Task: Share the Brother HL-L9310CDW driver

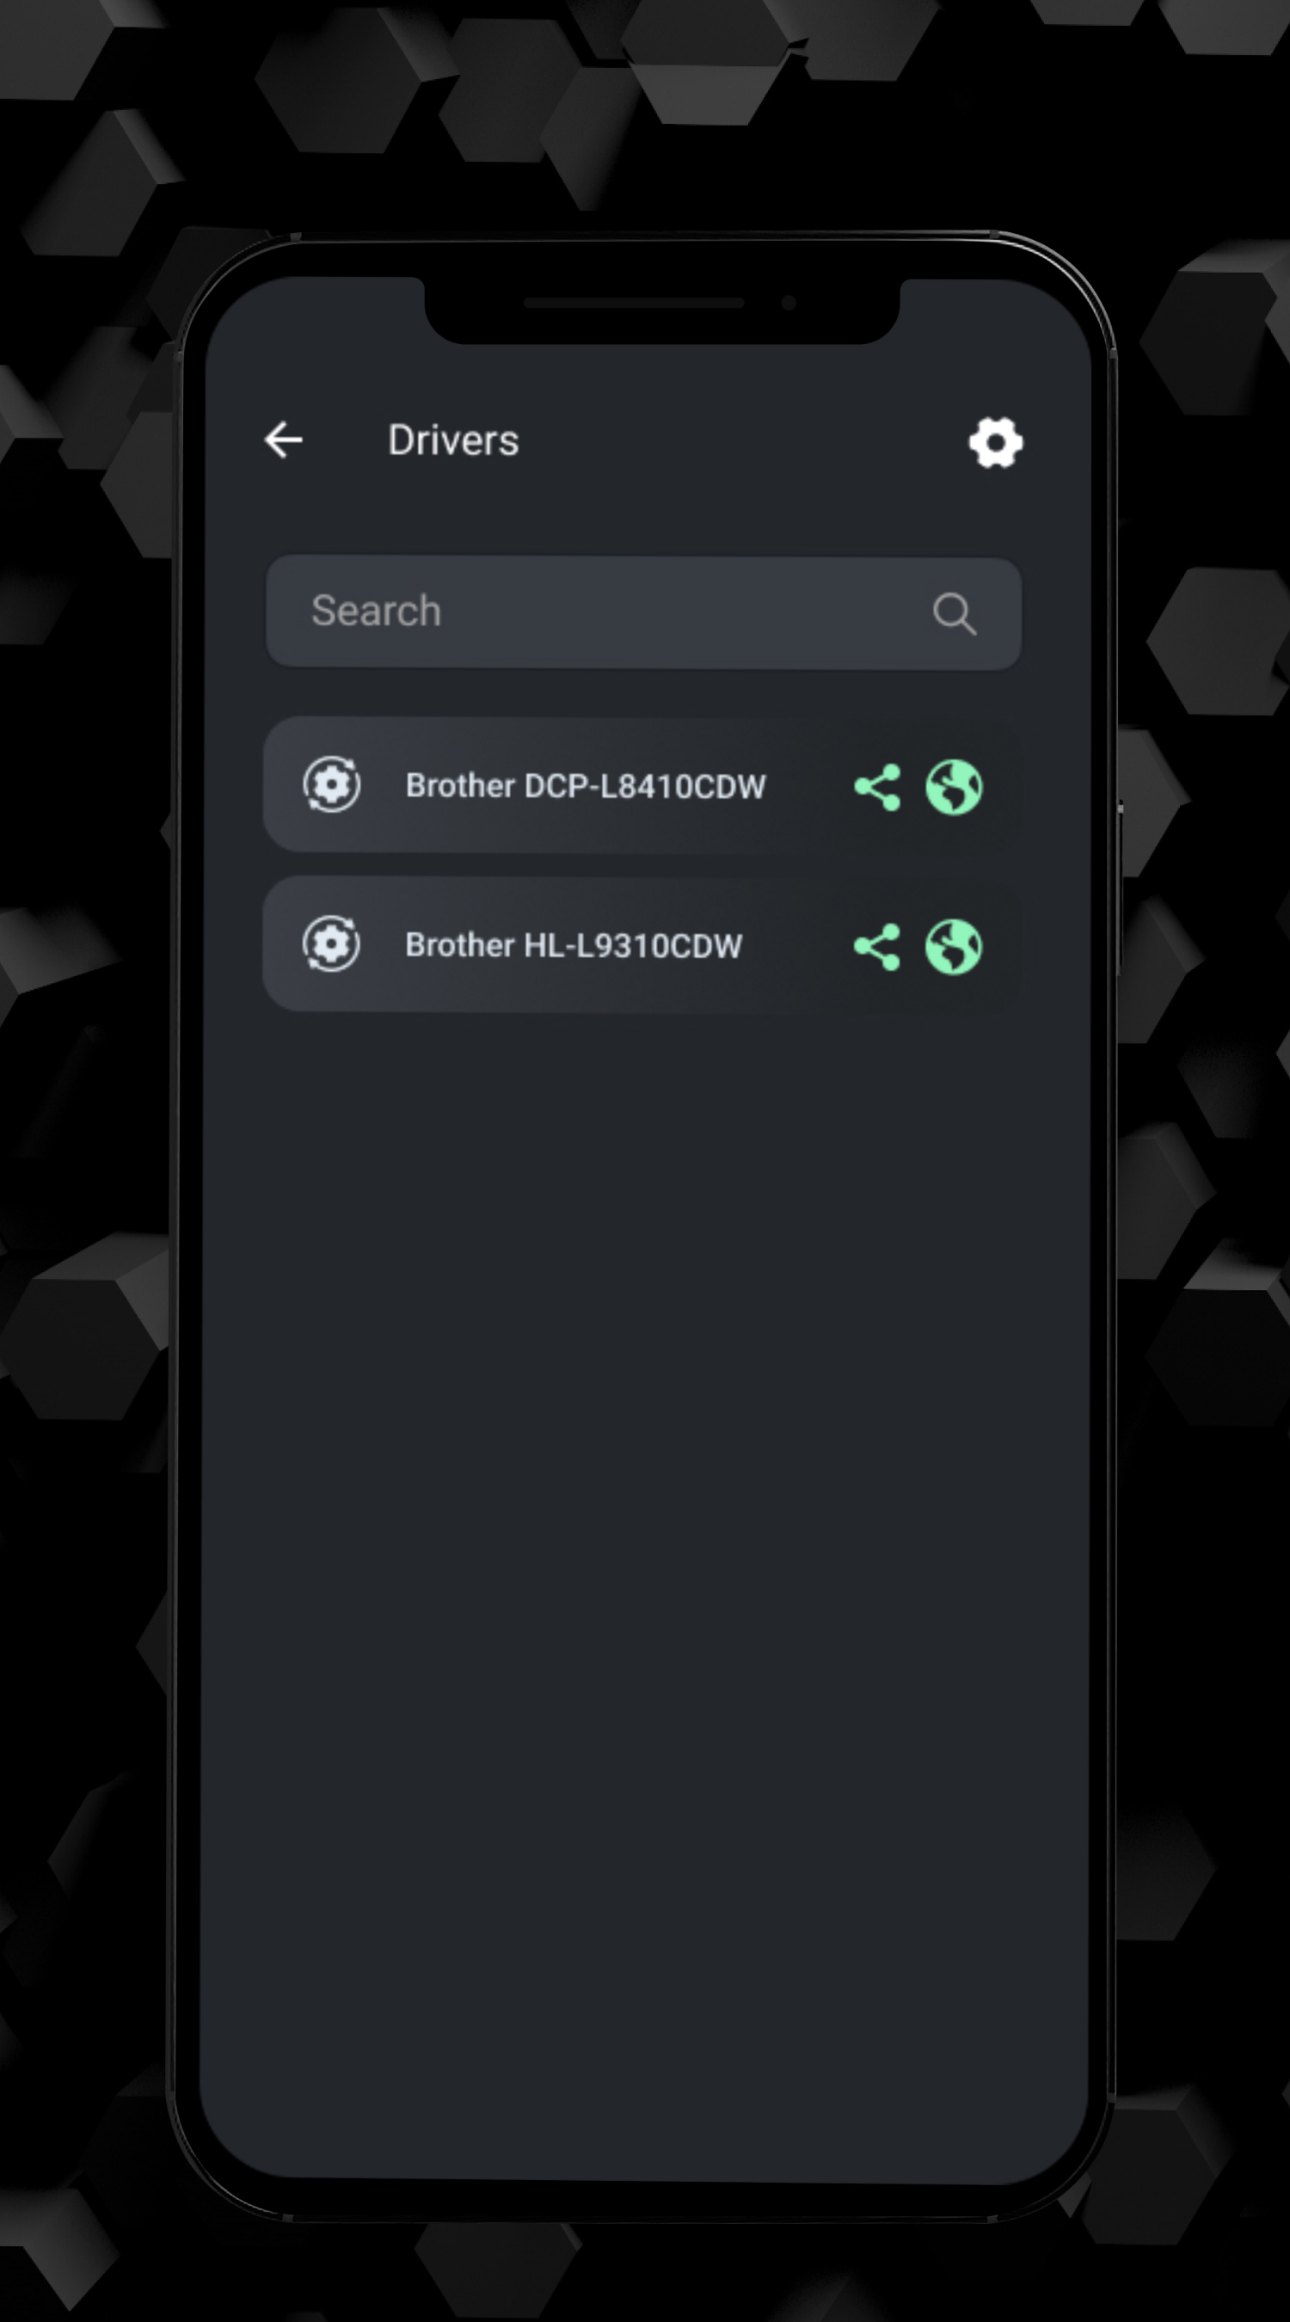Action: [877, 947]
